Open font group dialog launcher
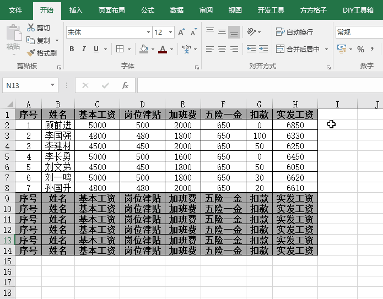This screenshot has height=299, width=383. pyautogui.click(x=197, y=67)
